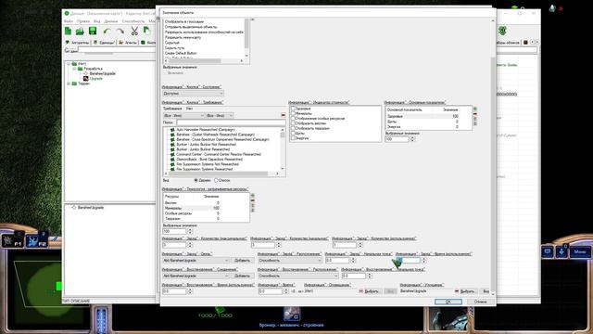Click the Open file toolbar icon
Screen dimensions: 593x334
80,31
